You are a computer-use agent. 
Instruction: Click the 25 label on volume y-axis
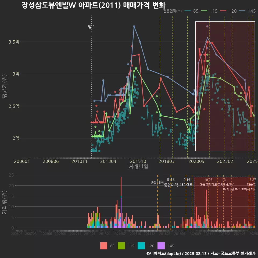11,175
